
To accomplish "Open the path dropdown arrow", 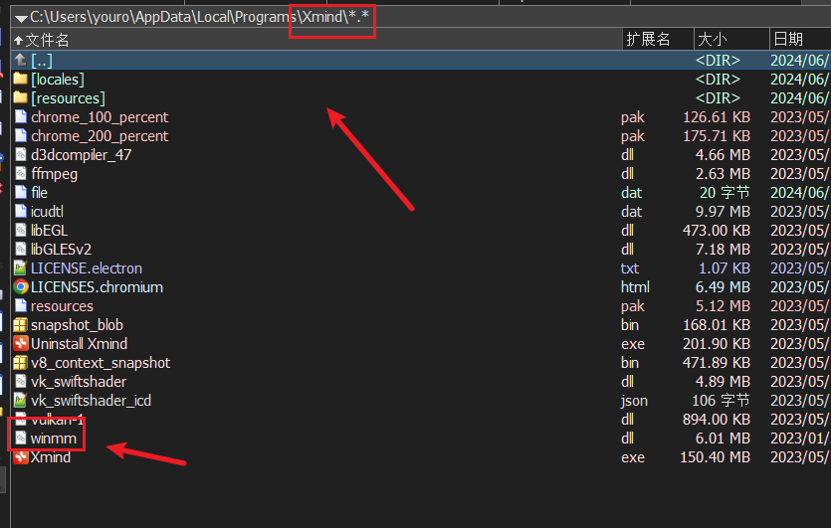I will tap(20, 18).
